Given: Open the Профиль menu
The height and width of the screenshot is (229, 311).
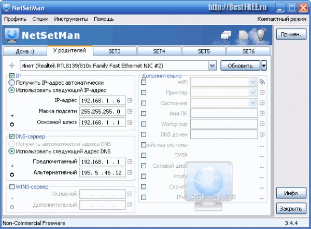Looking at the screenshot, I should click(x=15, y=19).
